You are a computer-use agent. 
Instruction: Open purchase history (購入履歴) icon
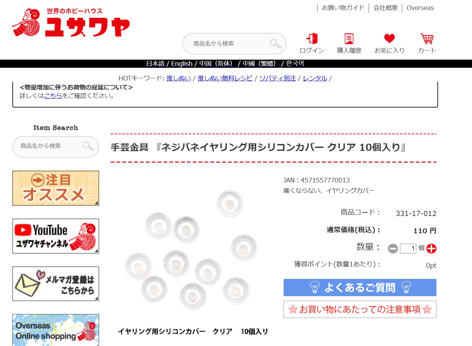(349, 39)
